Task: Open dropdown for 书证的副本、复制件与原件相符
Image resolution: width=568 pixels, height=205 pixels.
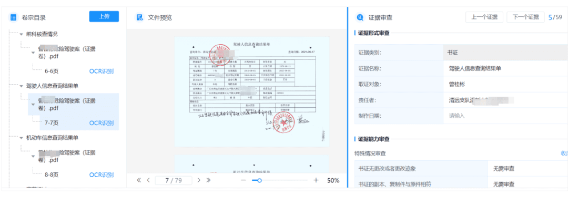Action: (x=528, y=184)
